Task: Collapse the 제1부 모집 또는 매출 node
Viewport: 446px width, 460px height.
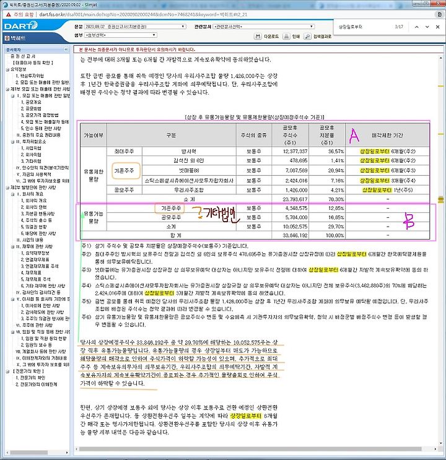Action: (x=7, y=89)
